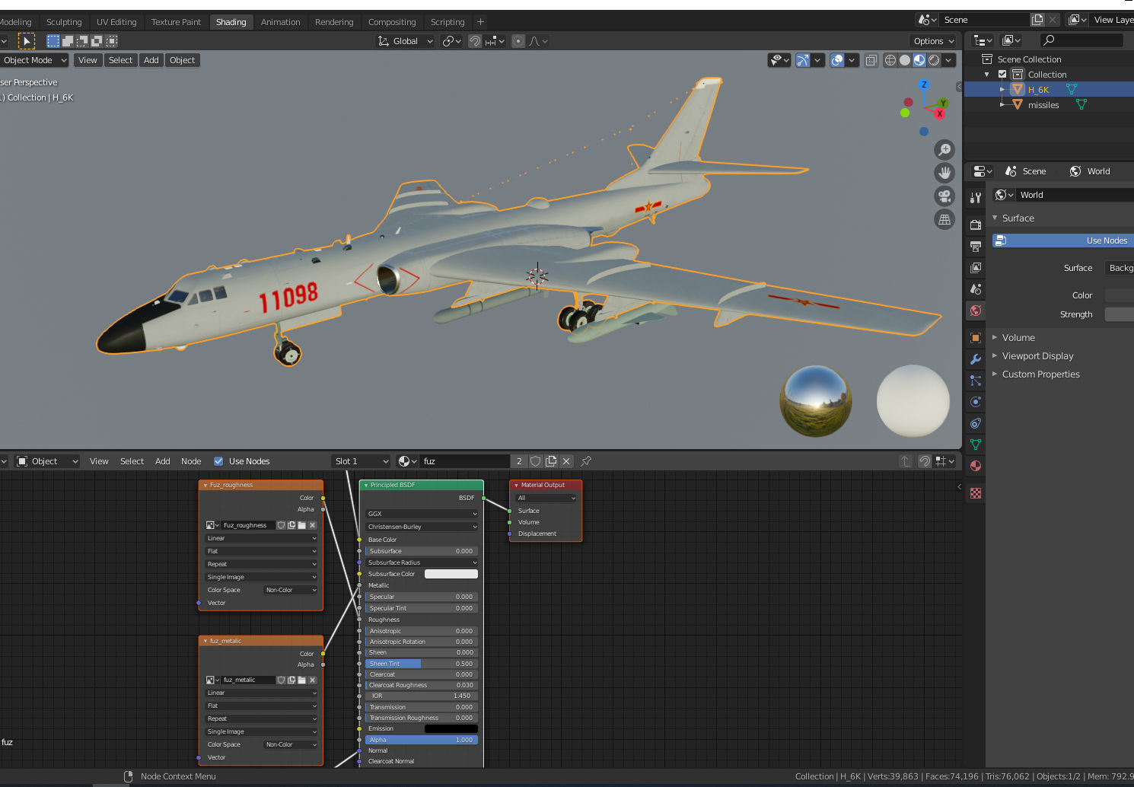Viewport: 1134px width, 787px height.
Task: Toggle proportional editing button
Action: [x=518, y=41]
